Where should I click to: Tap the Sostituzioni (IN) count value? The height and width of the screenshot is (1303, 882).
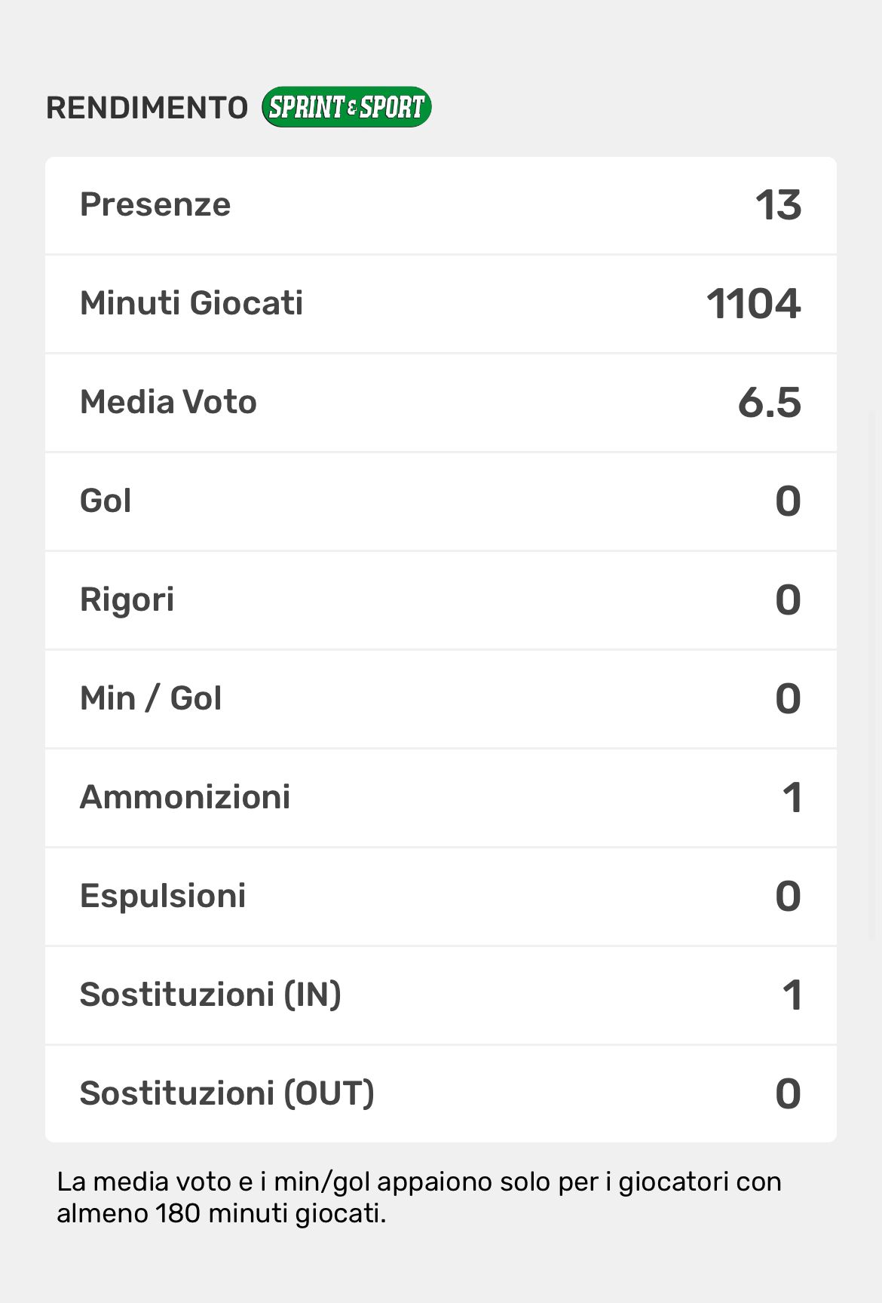coord(792,995)
